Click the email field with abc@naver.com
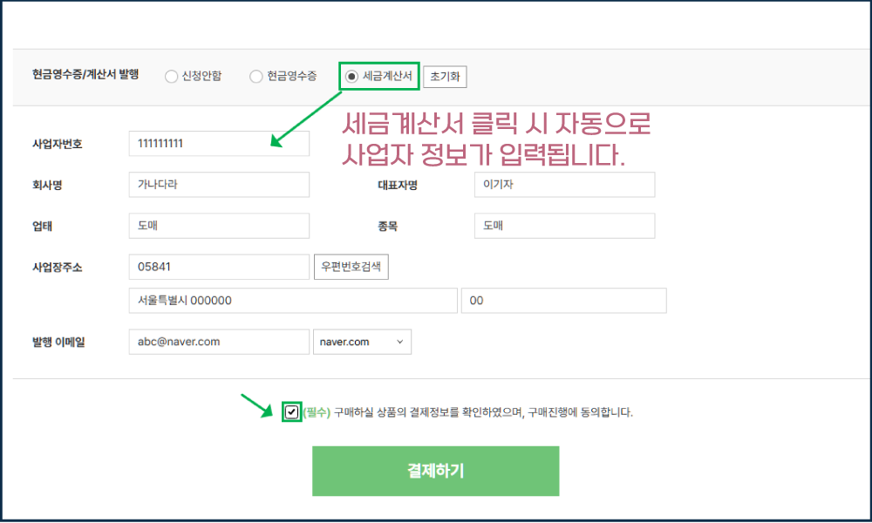872x523 pixels. coord(218,342)
